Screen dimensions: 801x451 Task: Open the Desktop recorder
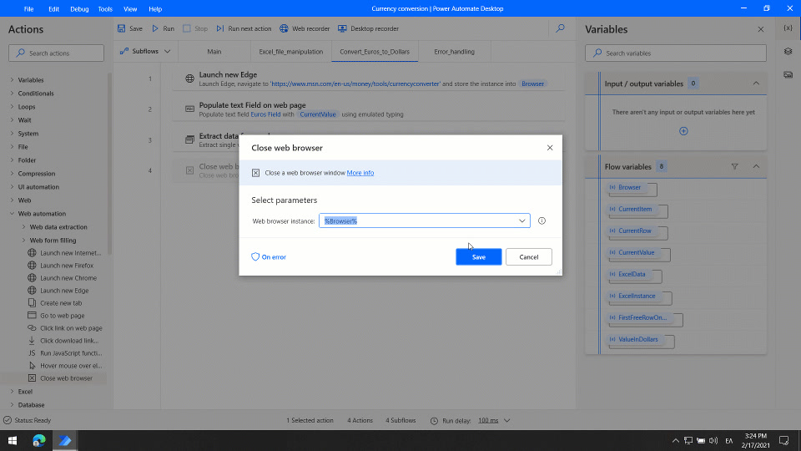[x=368, y=28]
